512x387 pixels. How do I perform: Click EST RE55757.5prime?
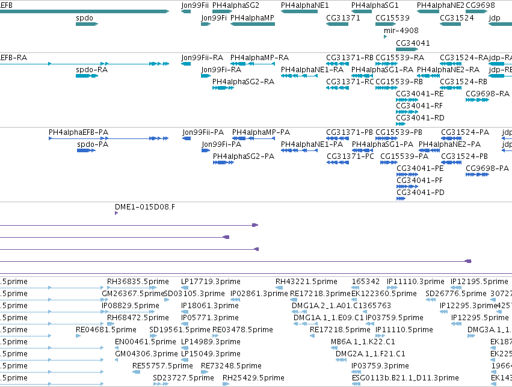136,373
